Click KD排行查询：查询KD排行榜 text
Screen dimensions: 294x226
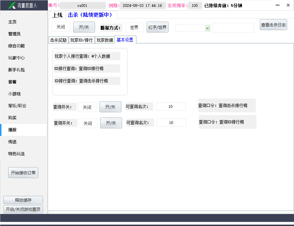pyautogui.click(x=87, y=68)
